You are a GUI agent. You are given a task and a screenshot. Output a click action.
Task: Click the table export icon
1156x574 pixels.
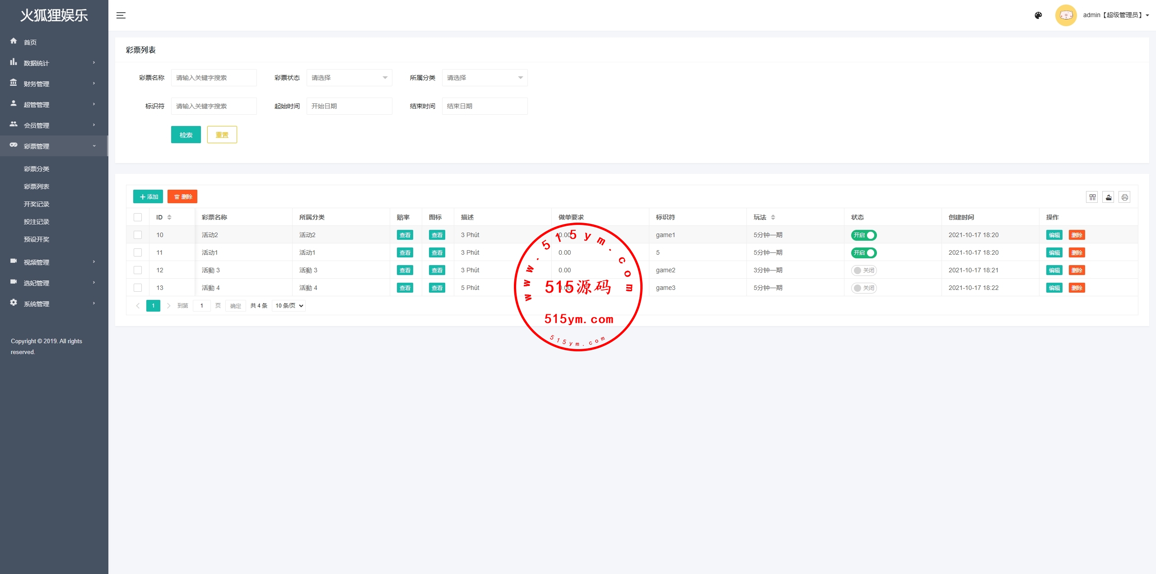[x=1108, y=197]
